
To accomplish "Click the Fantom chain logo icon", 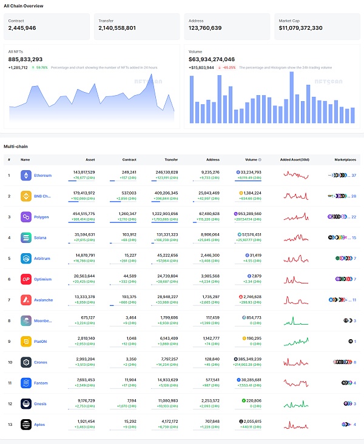I will tap(26, 383).
